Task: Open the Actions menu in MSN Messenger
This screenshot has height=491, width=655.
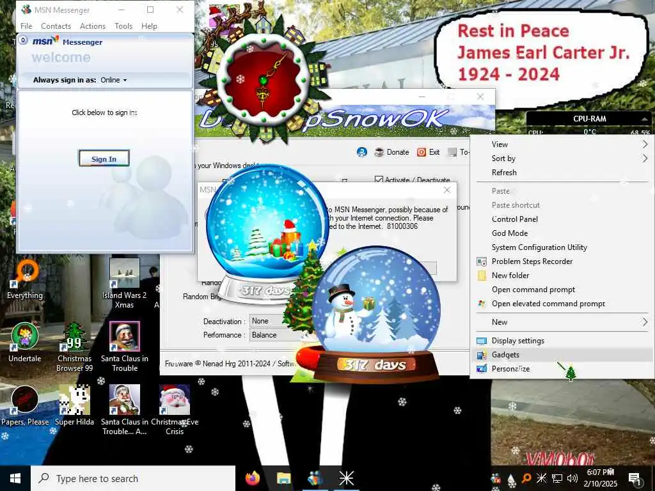Action: [x=93, y=26]
